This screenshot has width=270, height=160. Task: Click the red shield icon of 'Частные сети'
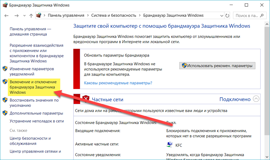[86, 99]
